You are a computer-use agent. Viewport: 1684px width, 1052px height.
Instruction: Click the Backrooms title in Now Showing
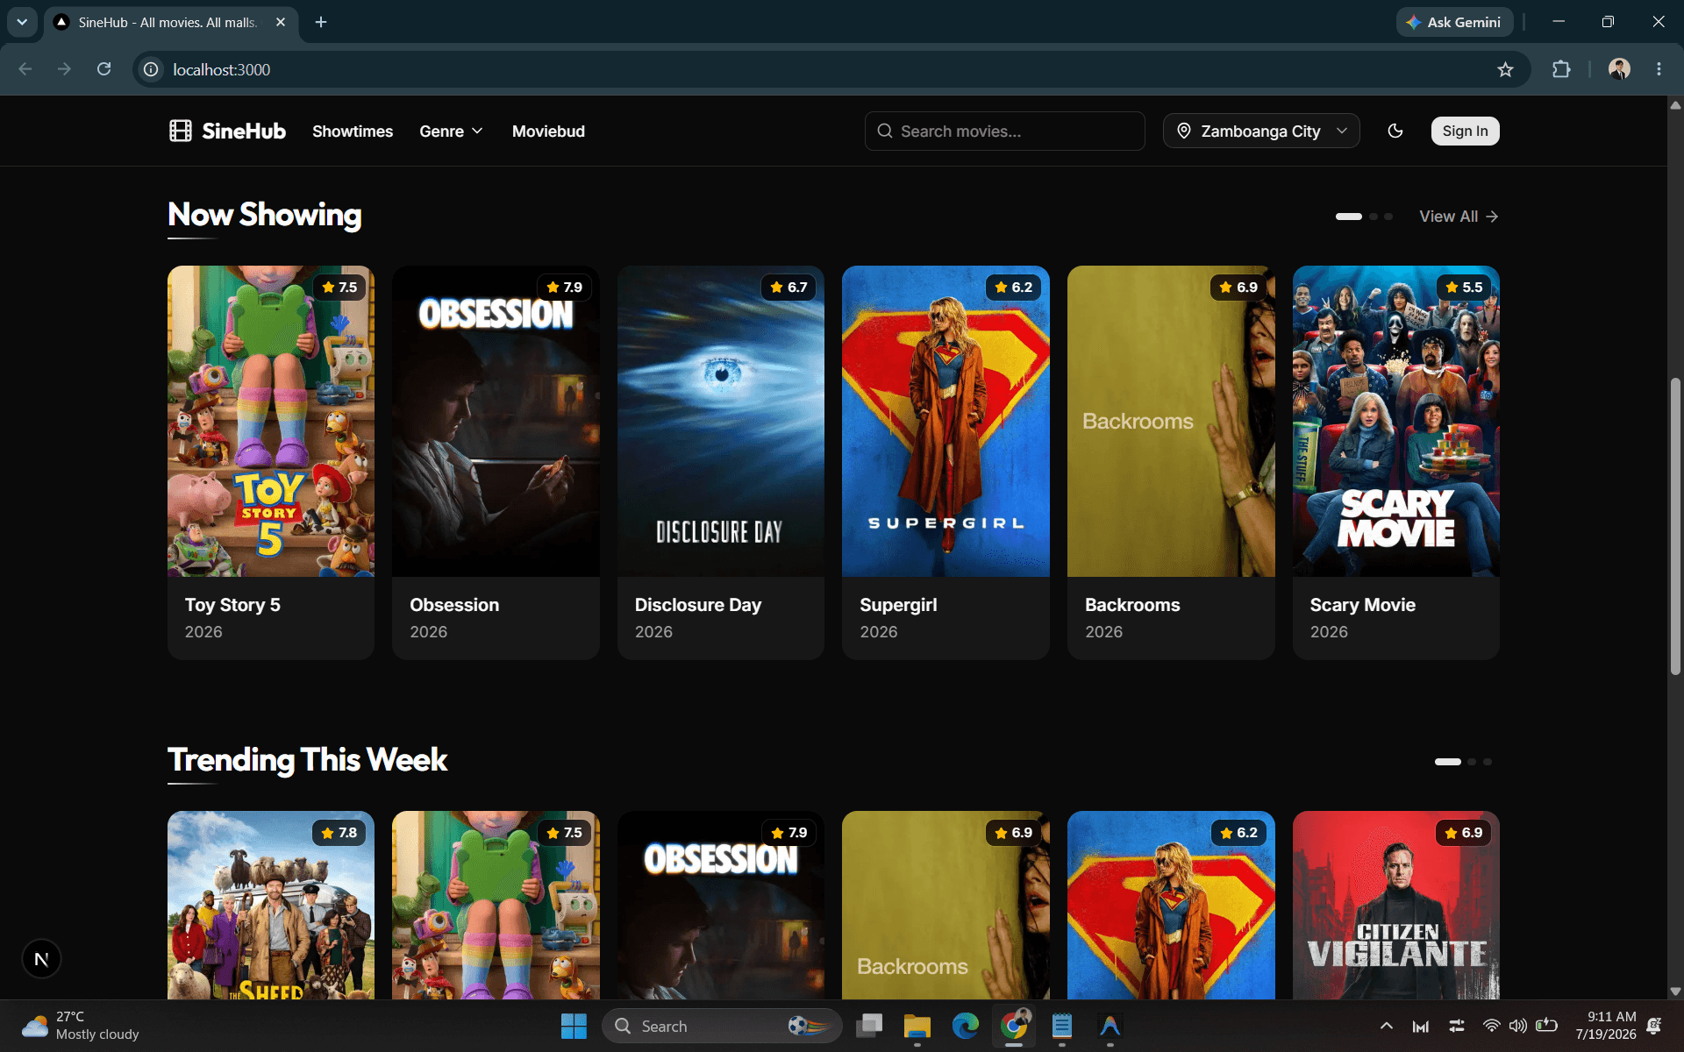(1132, 605)
